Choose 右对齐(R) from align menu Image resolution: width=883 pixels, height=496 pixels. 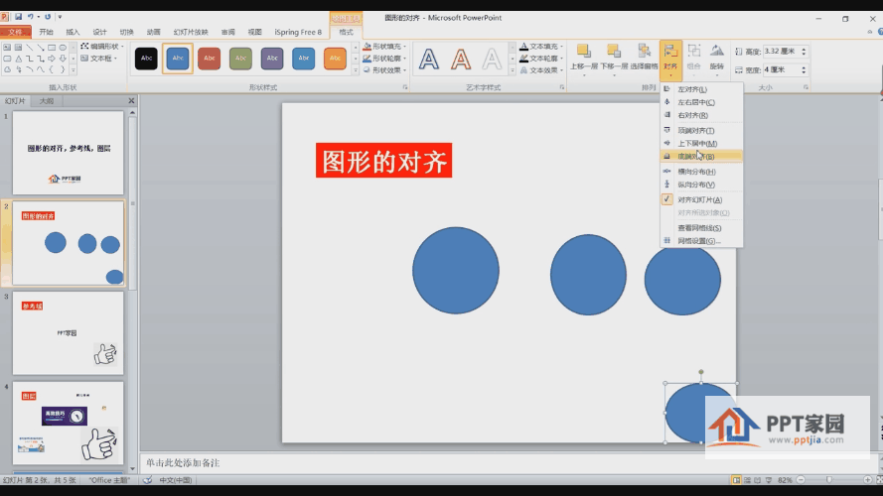click(x=701, y=115)
